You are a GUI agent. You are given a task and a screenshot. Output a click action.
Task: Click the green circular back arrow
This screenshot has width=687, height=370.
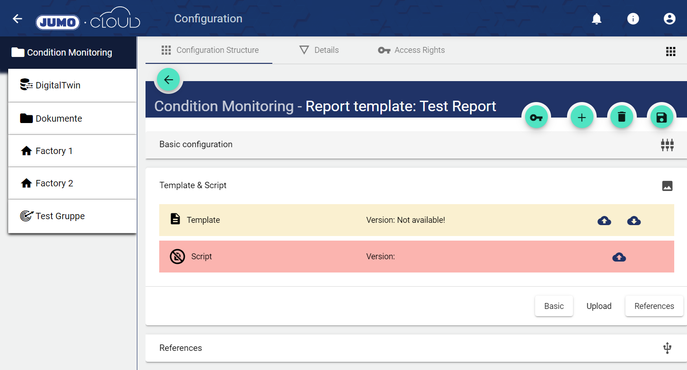(x=168, y=80)
